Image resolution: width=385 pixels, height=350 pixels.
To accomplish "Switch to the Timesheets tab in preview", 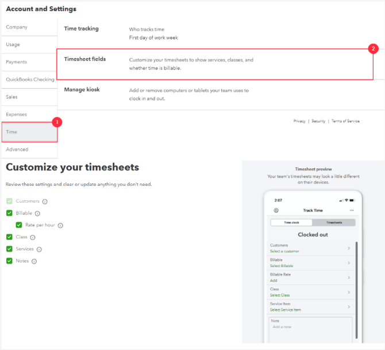I will point(334,222).
